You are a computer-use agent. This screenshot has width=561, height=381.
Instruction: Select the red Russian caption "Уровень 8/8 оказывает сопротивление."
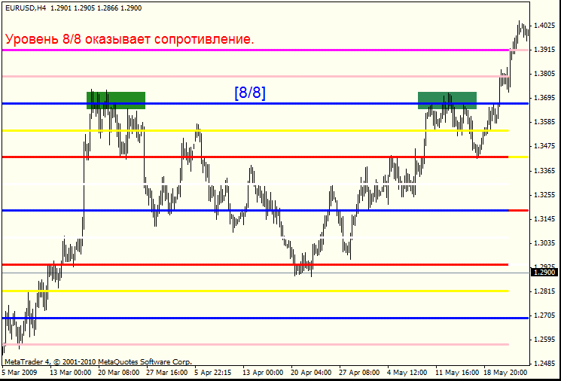pos(130,39)
